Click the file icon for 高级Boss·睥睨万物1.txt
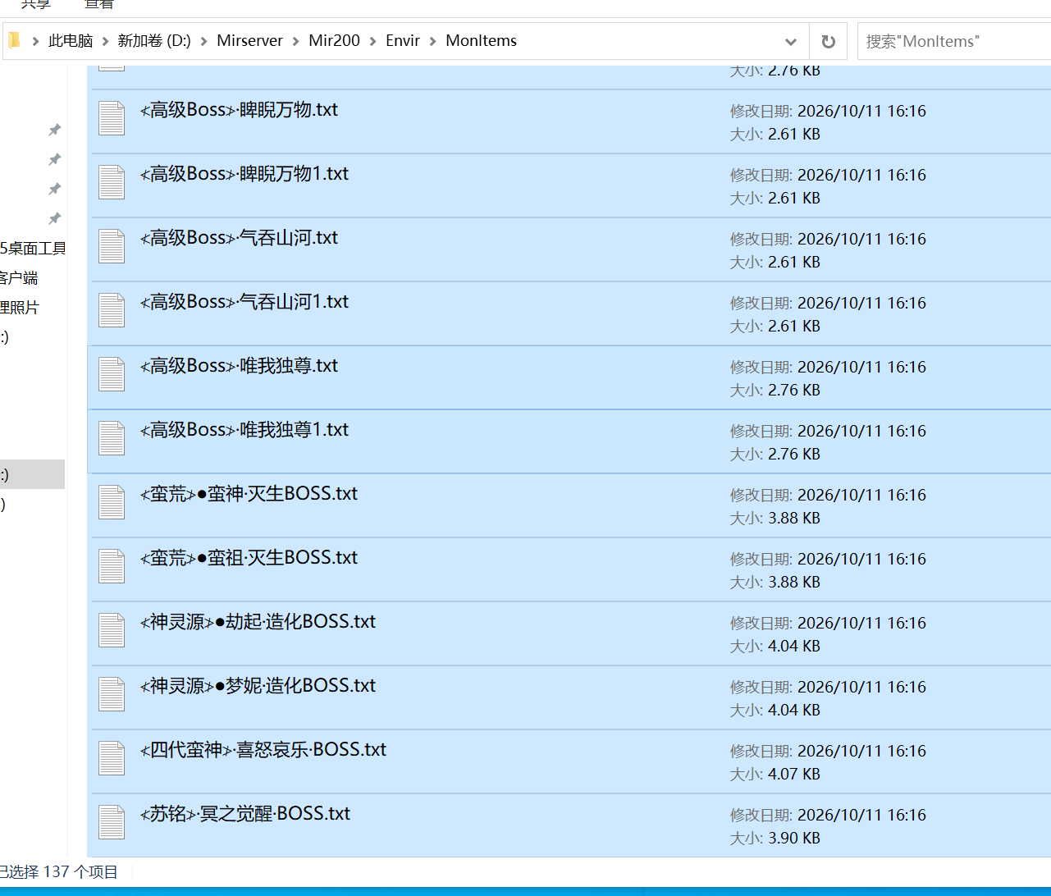This screenshot has width=1051, height=896. pos(112,182)
